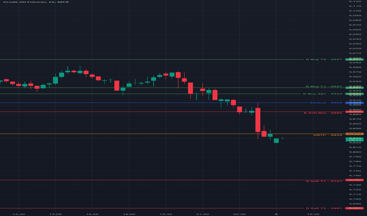367x216 pixels.
Task: Click the 10:30 time axis label
Action: pos(313,214)
